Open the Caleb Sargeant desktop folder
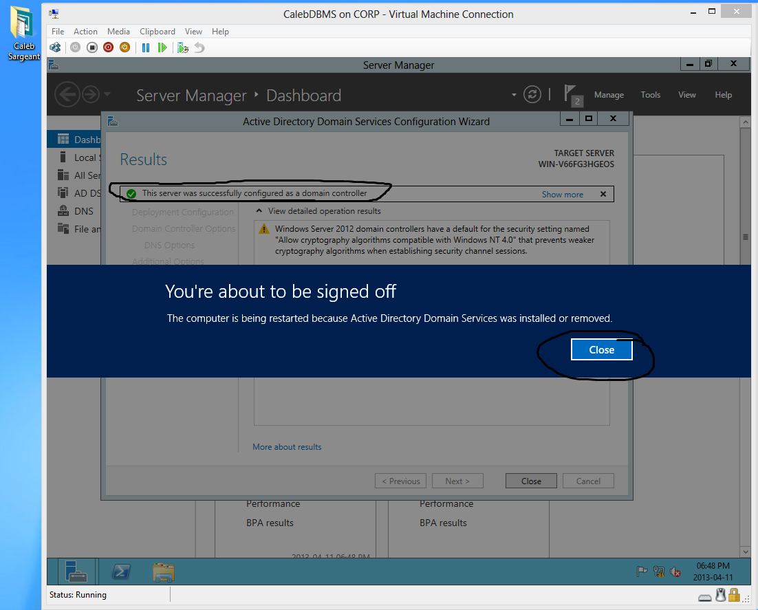 [x=23, y=32]
